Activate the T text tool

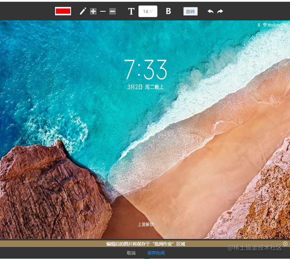click(x=131, y=11)
